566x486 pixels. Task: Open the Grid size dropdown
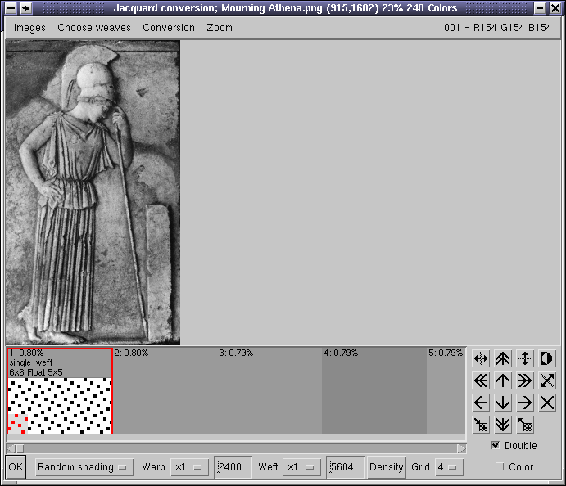click(x=449, y=467)
